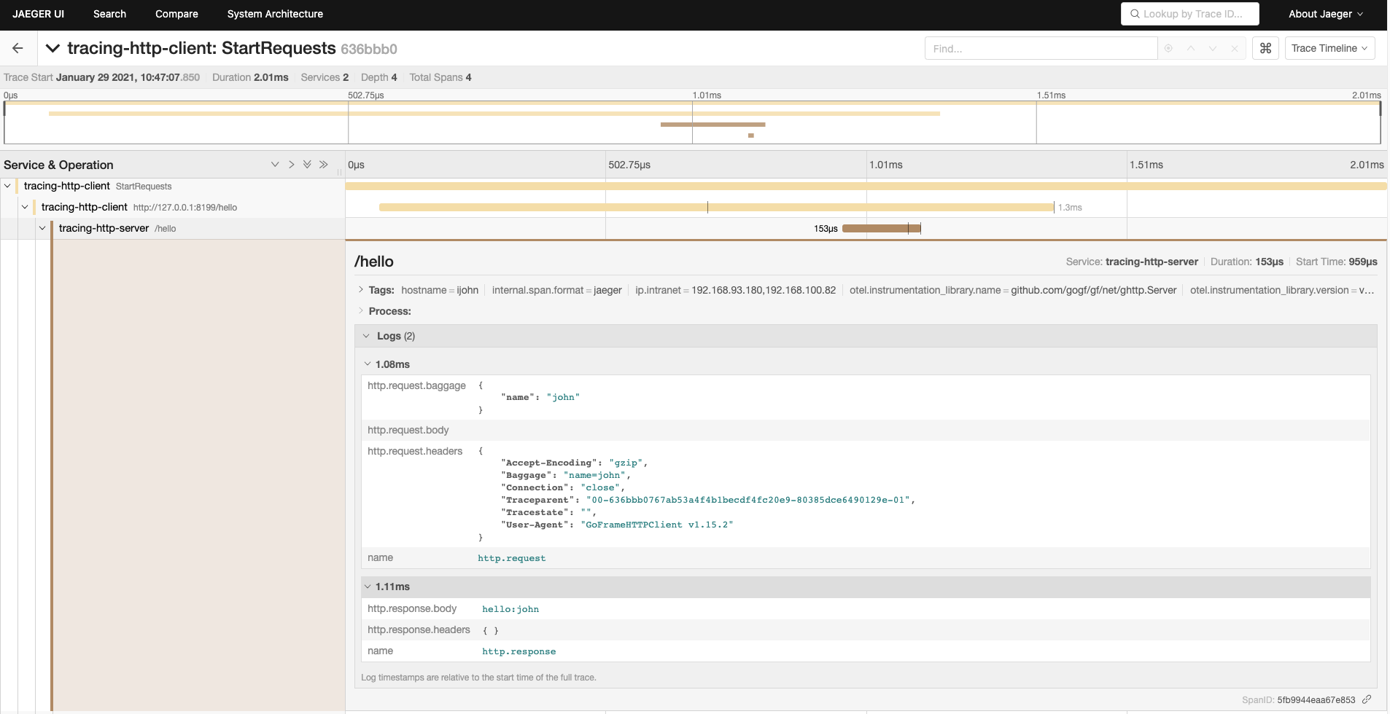Viewport: 1390px width, 714px height.
Task: Collapse the trace header title chevron
Action: pyautogui.click(x=53, y=48)
